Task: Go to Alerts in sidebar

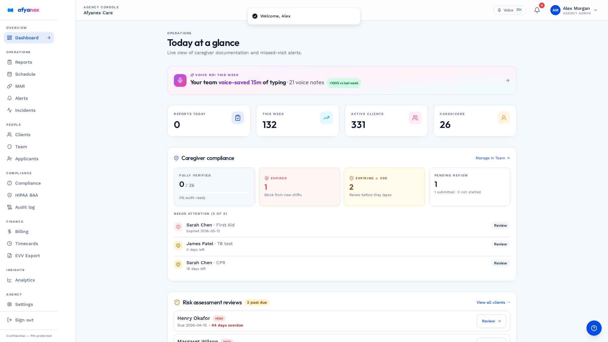Action: 29,98
